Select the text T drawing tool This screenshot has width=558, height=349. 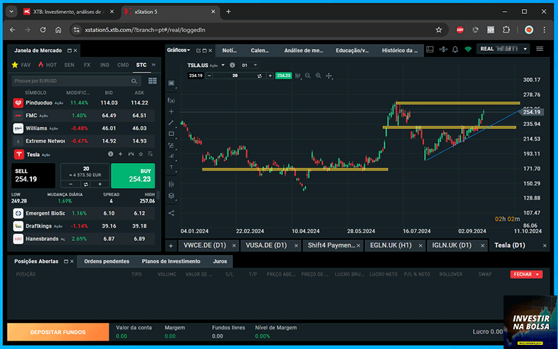(x=171, y=167)
